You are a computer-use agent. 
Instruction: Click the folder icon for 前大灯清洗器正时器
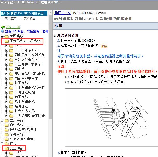[11, 116]
